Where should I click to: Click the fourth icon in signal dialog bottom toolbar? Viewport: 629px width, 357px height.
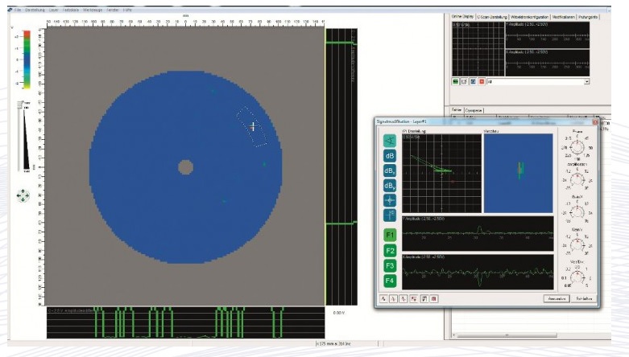414,299
